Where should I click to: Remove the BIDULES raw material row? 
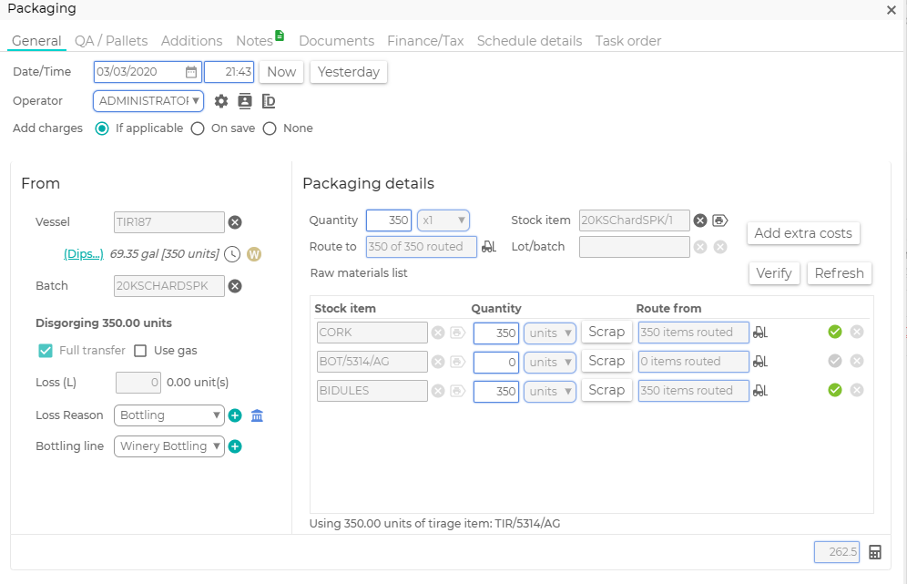[857, 390]
